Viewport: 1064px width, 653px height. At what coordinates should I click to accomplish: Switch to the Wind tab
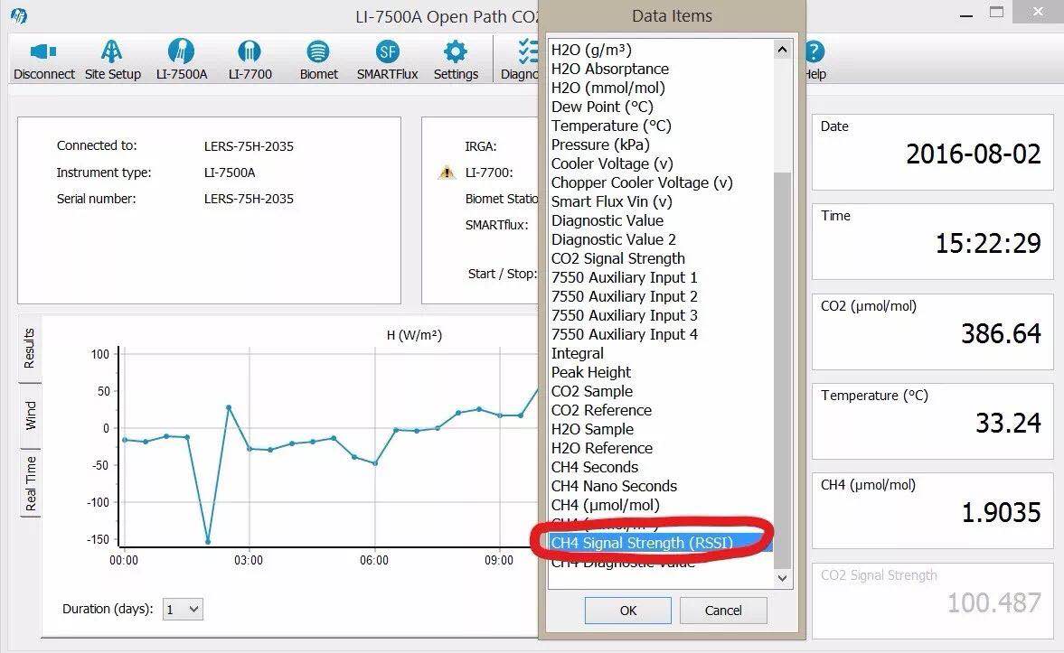(31, 415)
